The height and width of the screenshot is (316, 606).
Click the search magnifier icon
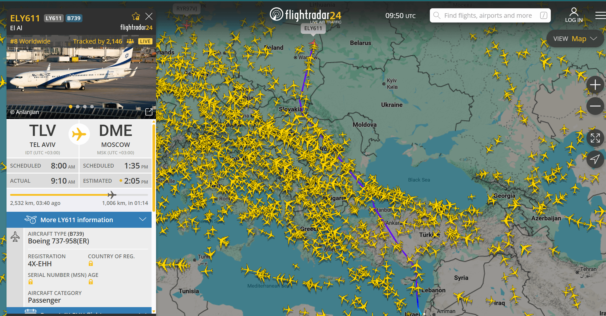click(437, 15)
